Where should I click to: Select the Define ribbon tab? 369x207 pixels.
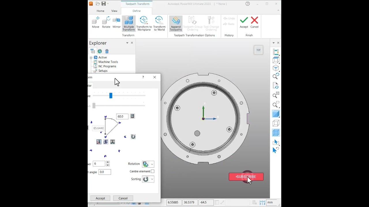coord(137,11)
